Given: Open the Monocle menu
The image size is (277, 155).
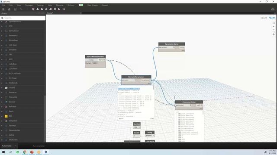Looking at the screenshot, I should pyautogui.click(x=60, y=5).
